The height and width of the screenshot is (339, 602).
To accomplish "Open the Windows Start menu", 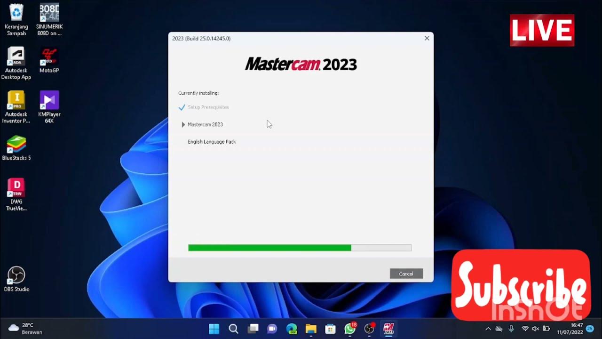I will point(214,328).
